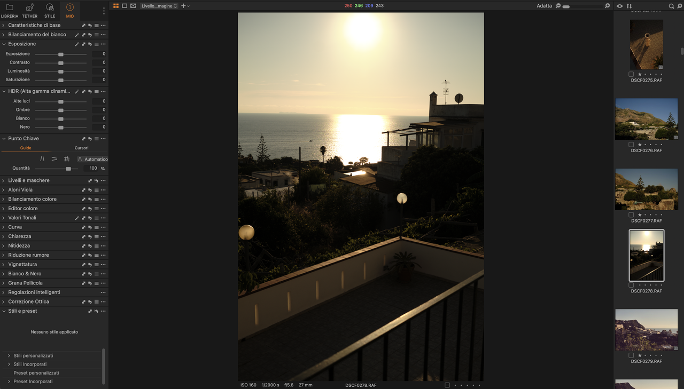Viewport: 684px width, 389px height.
Task: Switch viewer to multi-image grid view
Action: point(116,6)
